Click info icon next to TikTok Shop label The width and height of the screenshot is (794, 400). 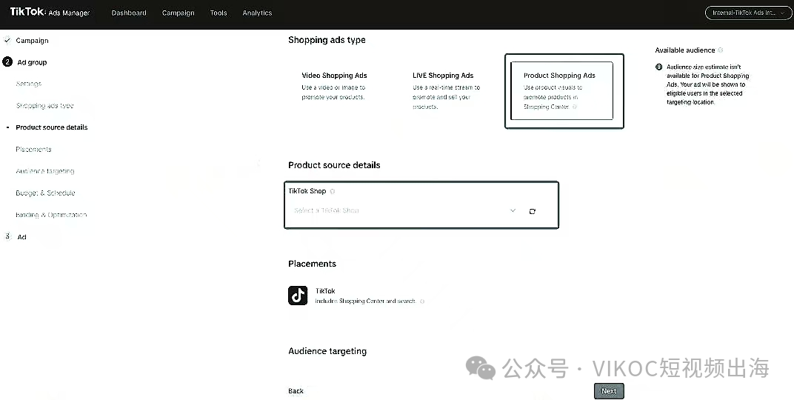(332, 191)
